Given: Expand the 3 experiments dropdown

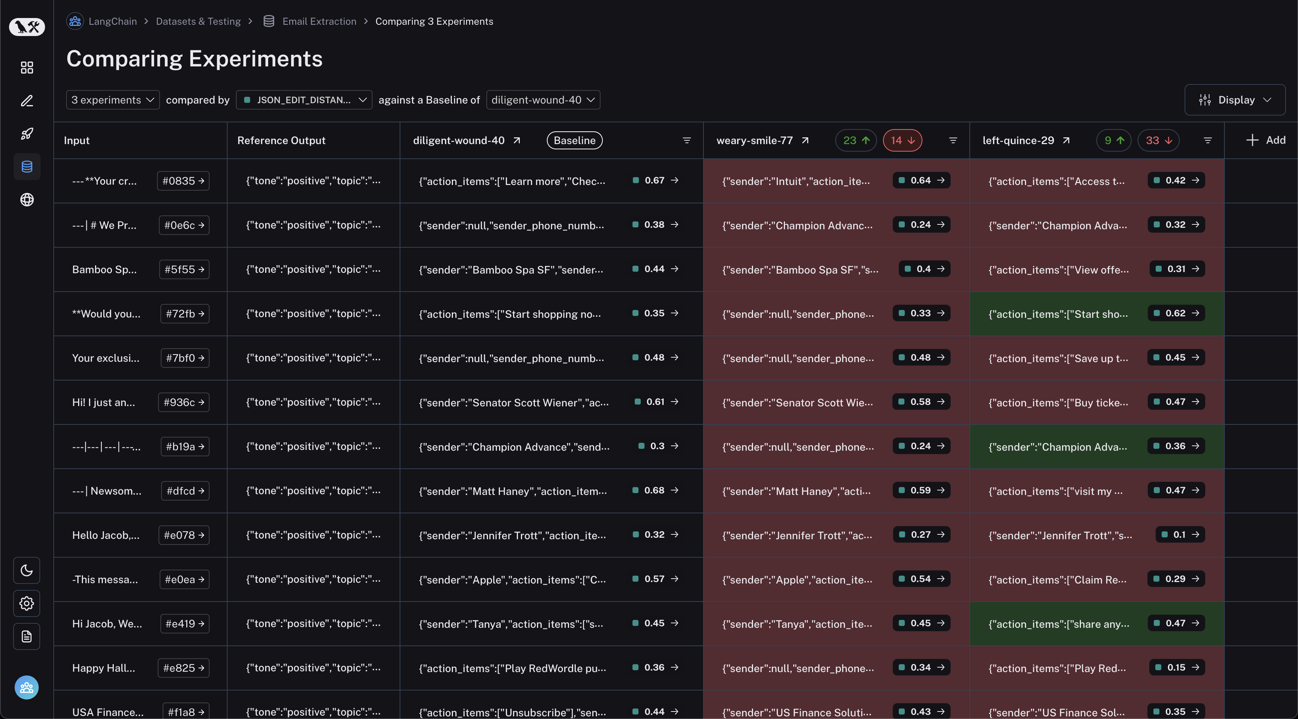Looking at the screenshot, I should coord(112,100).
